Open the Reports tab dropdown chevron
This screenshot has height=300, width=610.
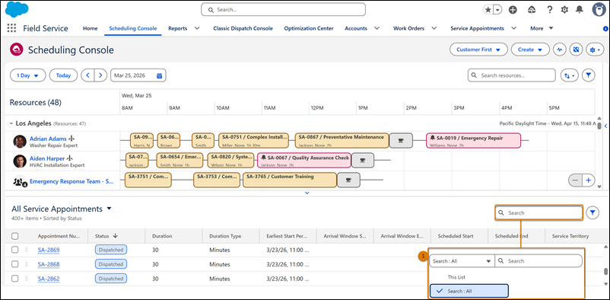click(197, 28)
